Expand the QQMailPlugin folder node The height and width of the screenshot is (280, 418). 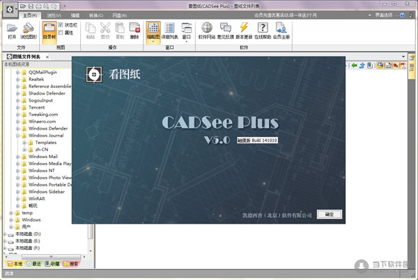coord(17,72)
